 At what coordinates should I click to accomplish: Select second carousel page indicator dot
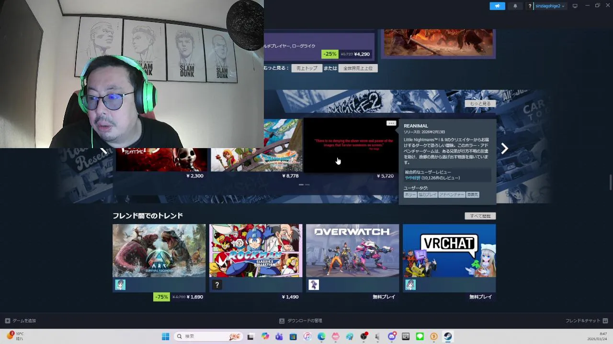coord(307,184)
